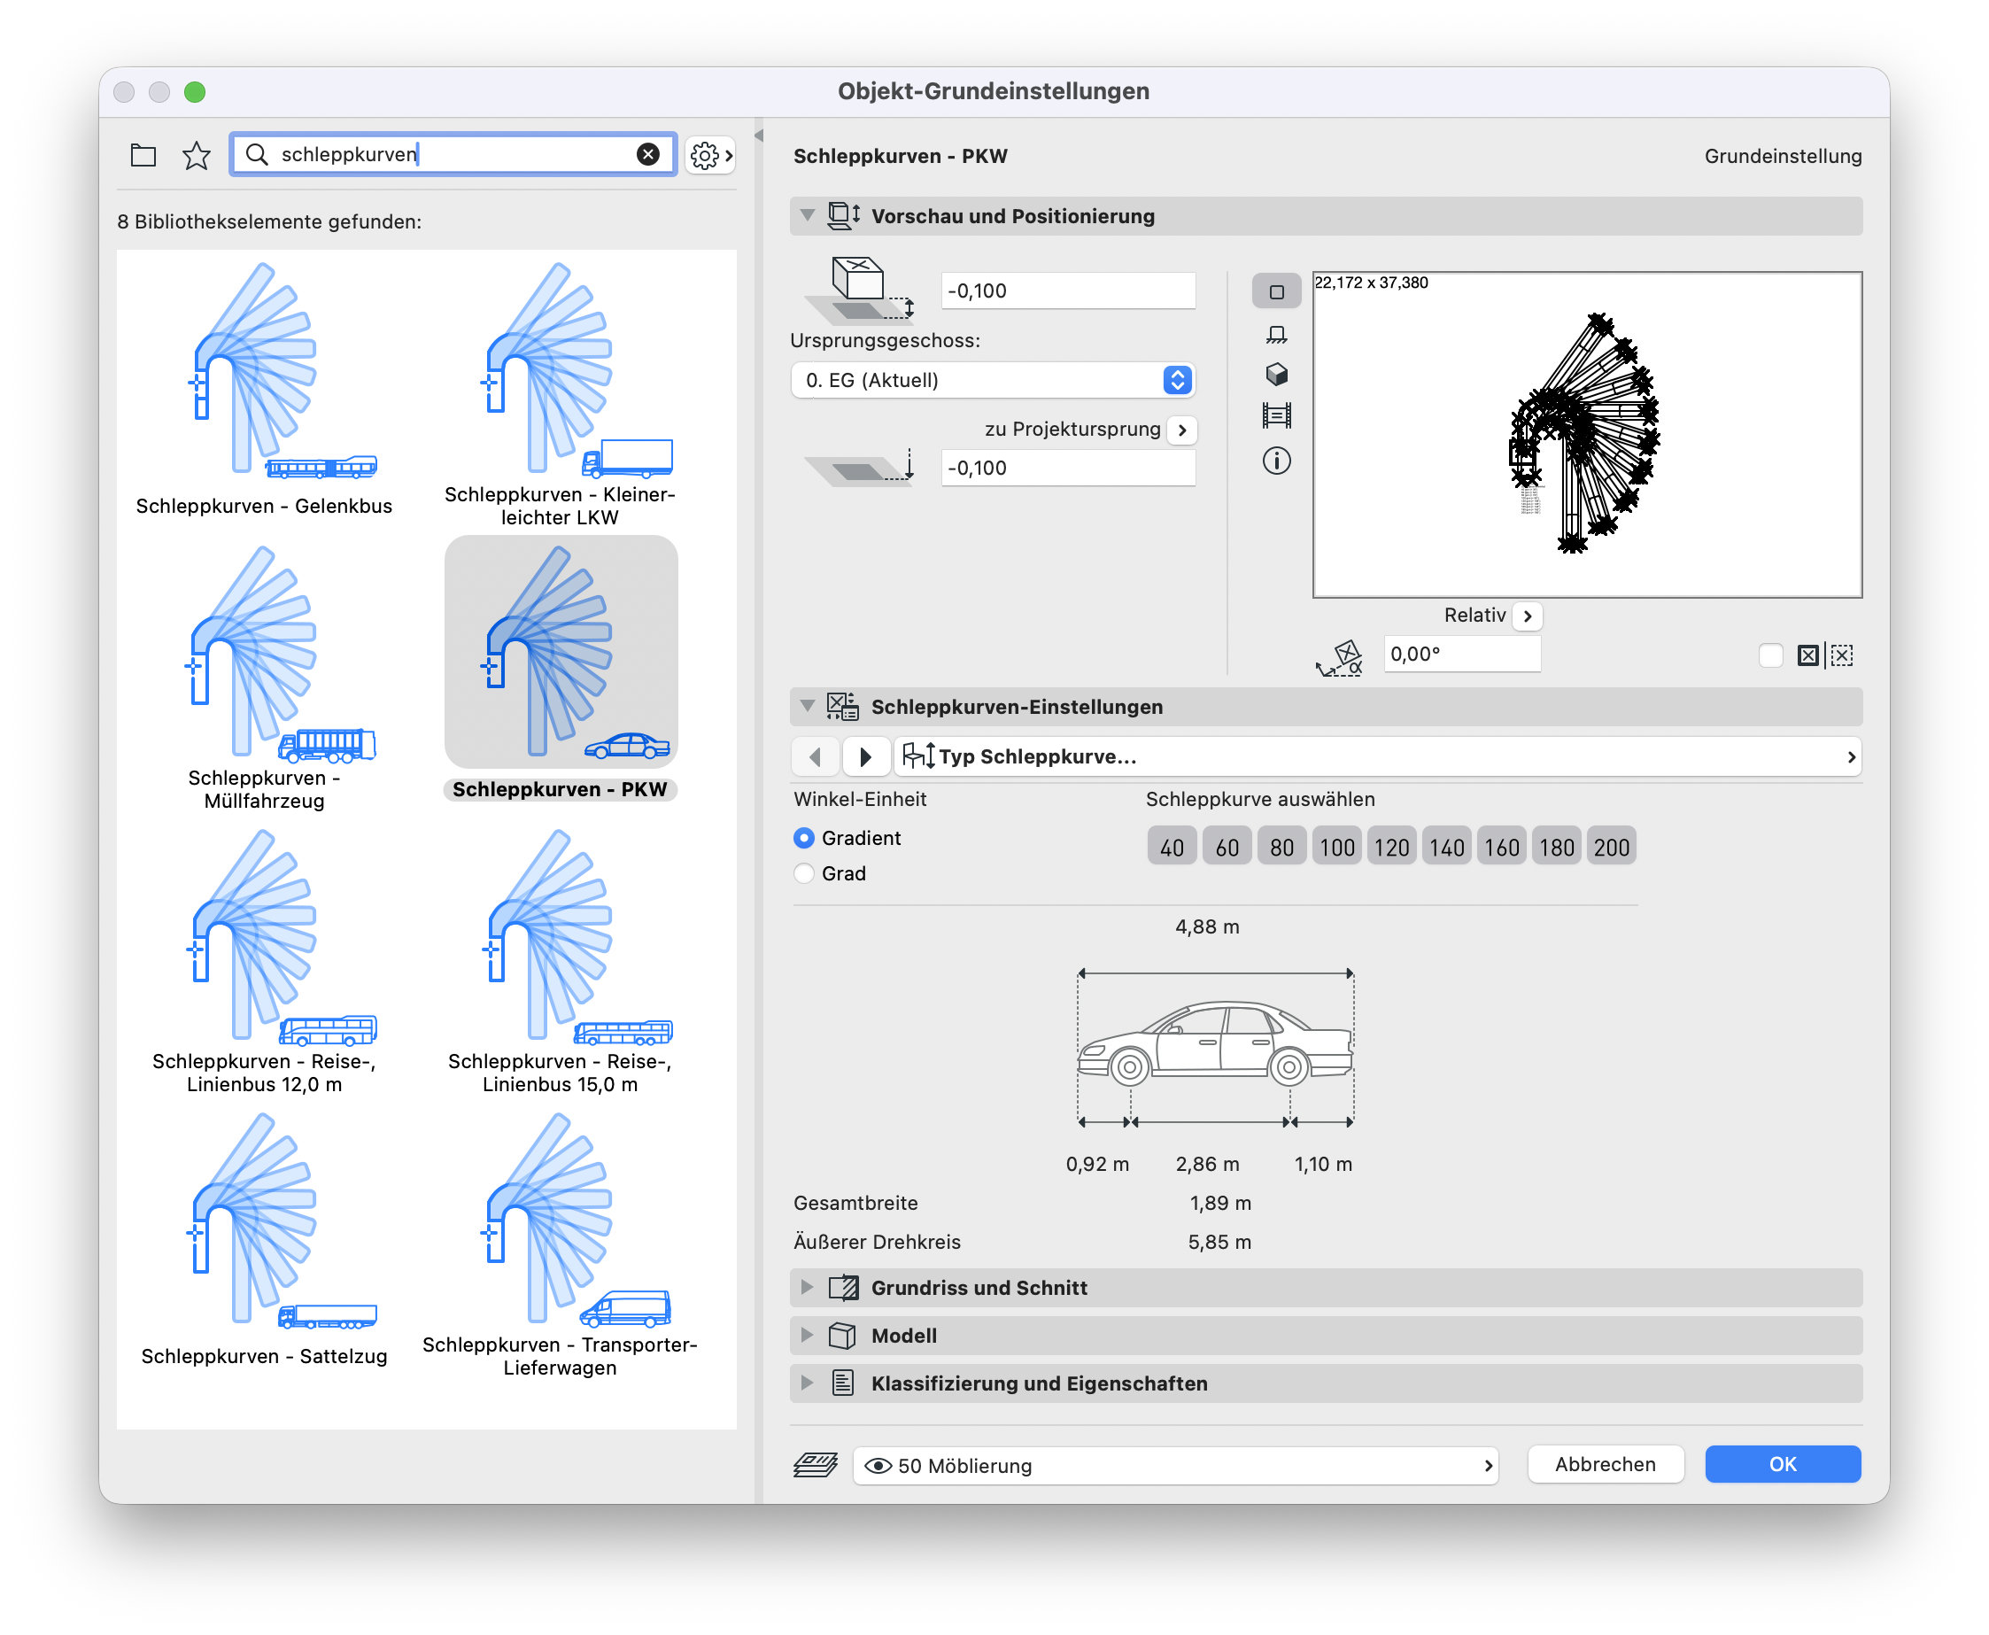Viewport: 1989px width, 1635px height.
Task: Click the green zoom window button
Action: pyautogui.click(x=195, y=91)
